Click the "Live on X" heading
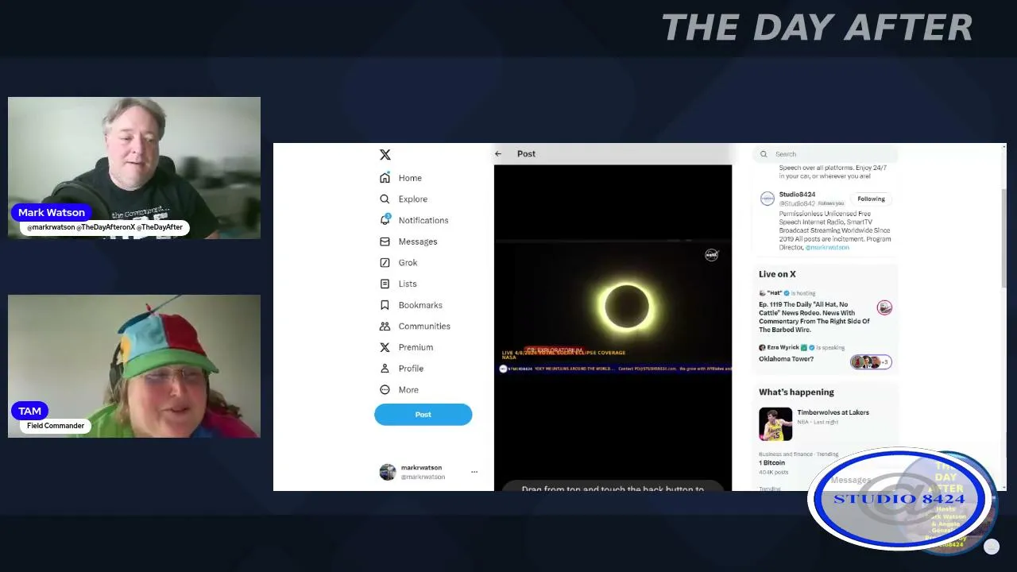Image resolution: width=1017 pixels, height=572 pixels. (777, 274)
